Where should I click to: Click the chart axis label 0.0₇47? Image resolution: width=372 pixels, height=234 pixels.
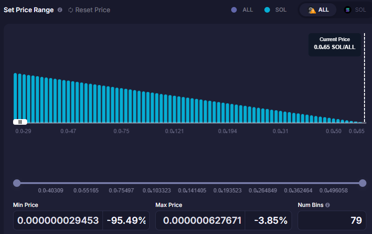[68, 131]
